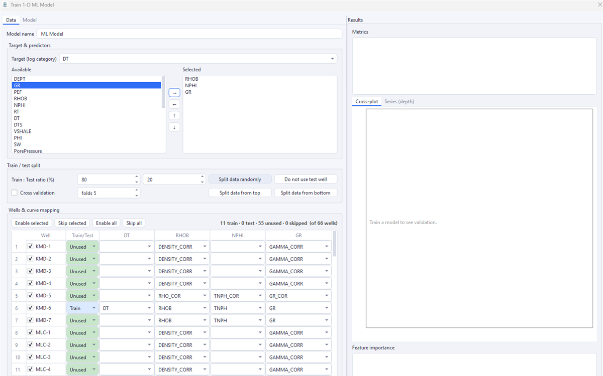Select DEPT in the Available list
This screenshot has height=376, width=603.
(x=86, y=79)
